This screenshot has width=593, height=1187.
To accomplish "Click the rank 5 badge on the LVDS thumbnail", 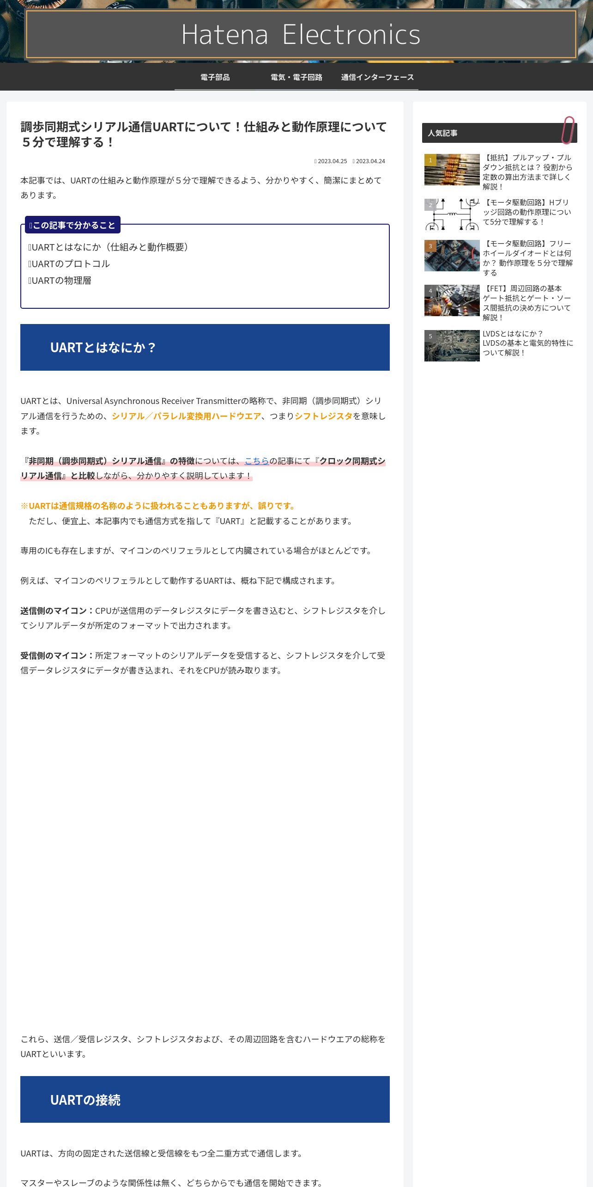I will 430,336.
